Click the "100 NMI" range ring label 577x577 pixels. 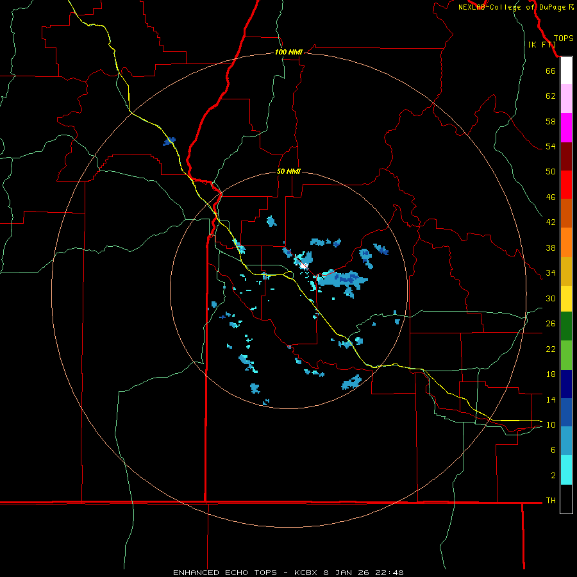tap(288, 53)
